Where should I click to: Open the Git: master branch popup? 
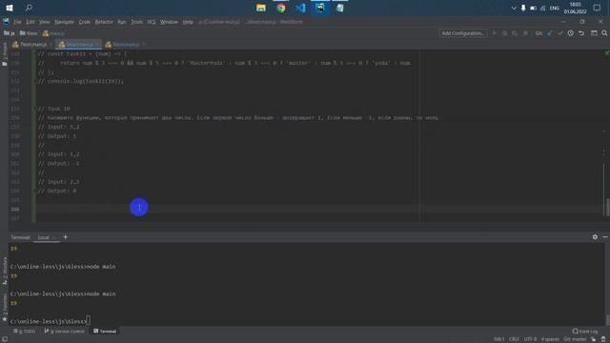[575, 339]
